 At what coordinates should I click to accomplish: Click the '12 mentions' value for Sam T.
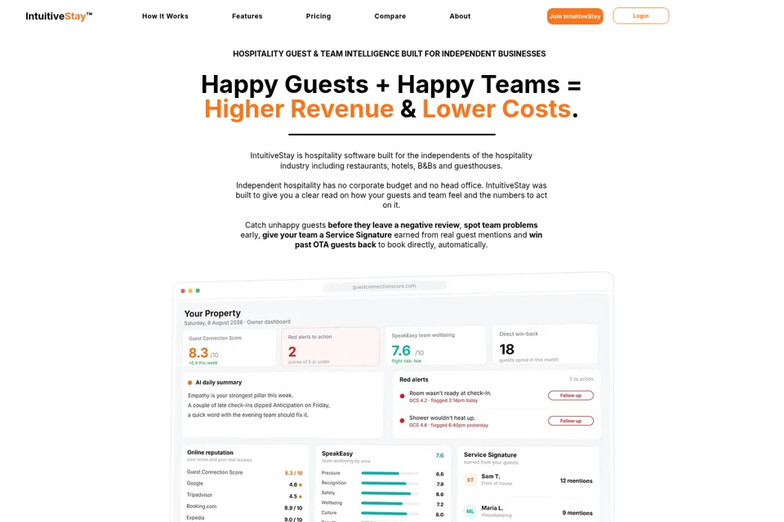576,480
